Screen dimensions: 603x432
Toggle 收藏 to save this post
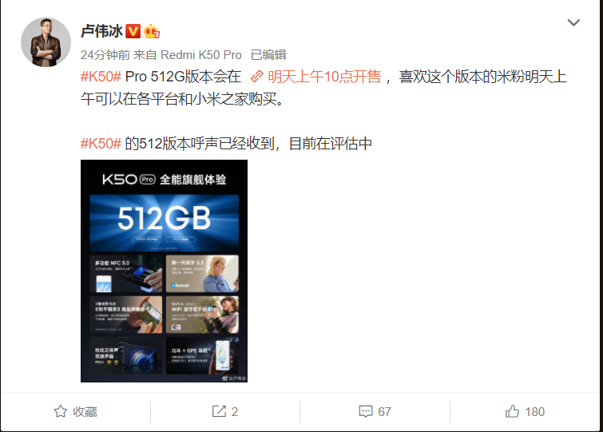click(x=75, y=411)
